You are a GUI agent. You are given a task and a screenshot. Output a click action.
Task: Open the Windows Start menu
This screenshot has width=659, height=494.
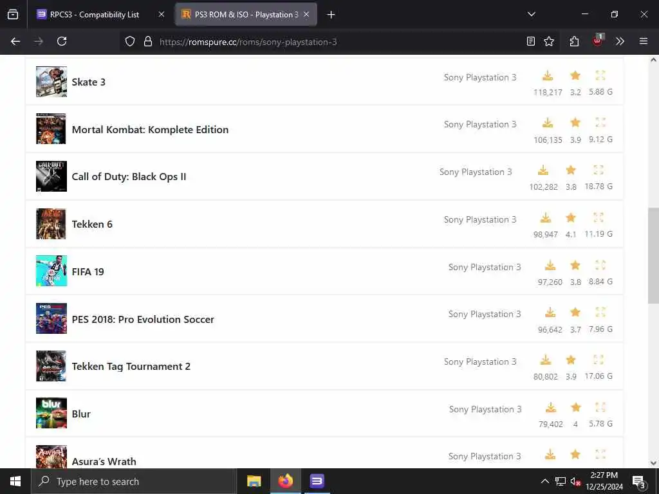click(15, 481)
